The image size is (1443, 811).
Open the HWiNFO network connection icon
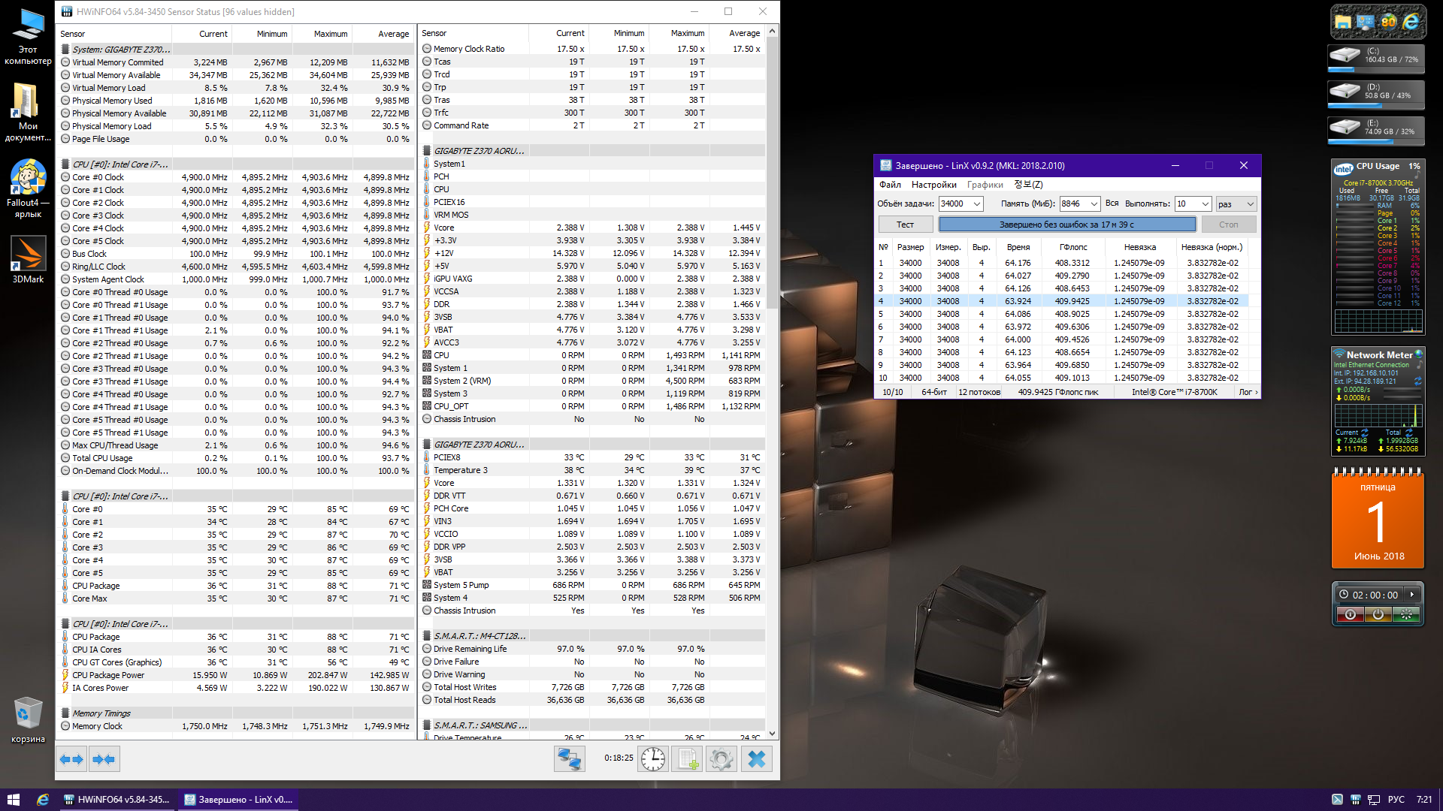(x=569, y=759)
